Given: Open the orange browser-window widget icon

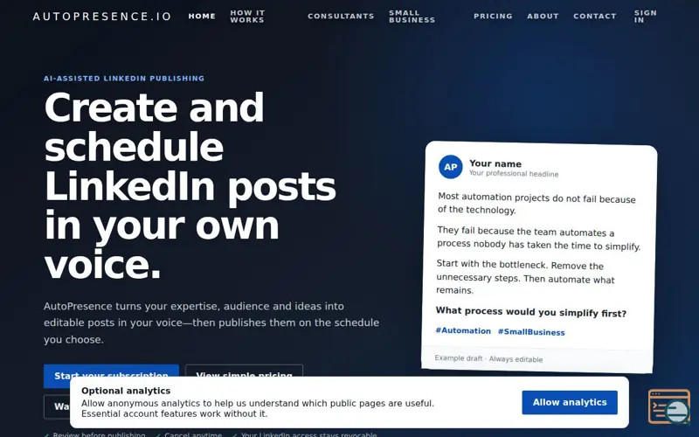Looking at the screenshot, I should [x=669, y=406].
